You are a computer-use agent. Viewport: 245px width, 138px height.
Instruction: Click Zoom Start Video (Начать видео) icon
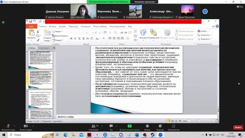point(26,126)
